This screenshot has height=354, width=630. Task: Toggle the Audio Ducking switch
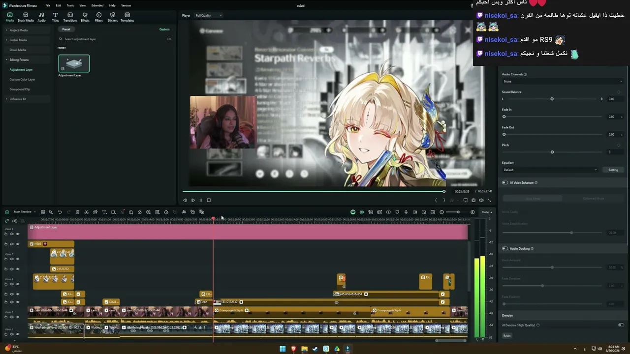point(504,248)
